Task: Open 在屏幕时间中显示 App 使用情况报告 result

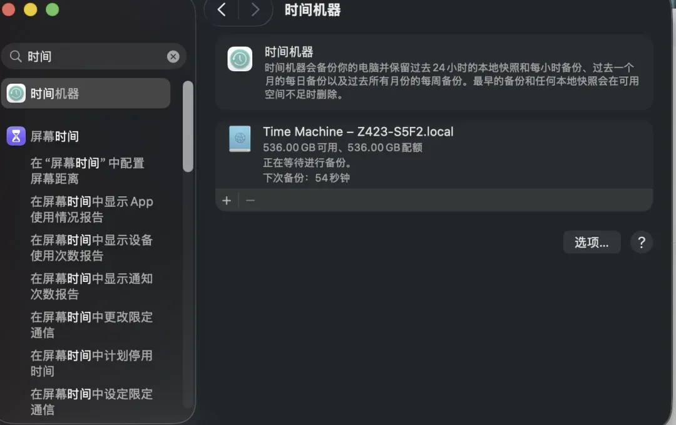Action: 92,209
